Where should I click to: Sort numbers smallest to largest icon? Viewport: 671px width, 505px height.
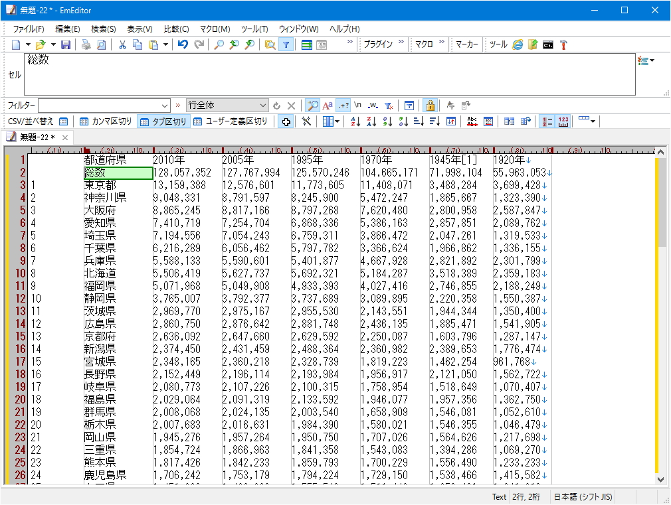387,121
